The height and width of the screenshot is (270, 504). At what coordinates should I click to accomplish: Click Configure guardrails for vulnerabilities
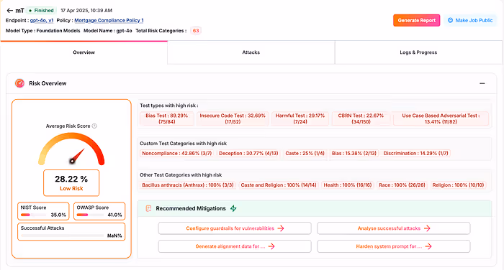[x=235, y=228]
